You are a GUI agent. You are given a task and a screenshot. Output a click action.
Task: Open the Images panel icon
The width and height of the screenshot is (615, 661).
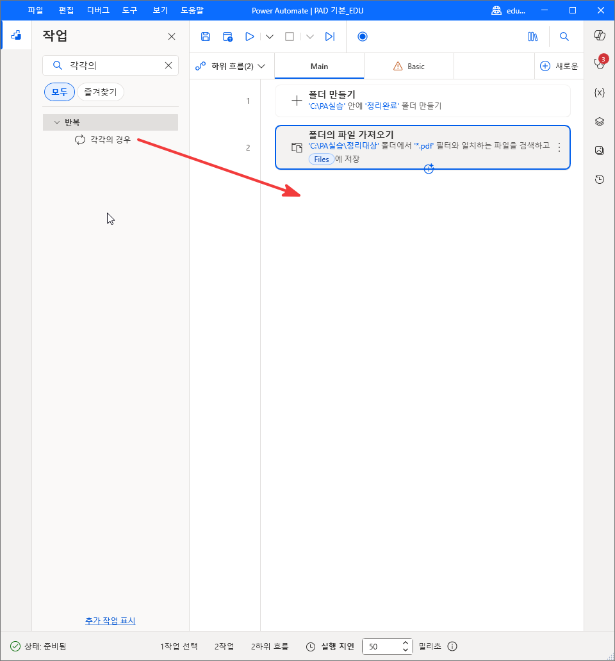point(600,151)
